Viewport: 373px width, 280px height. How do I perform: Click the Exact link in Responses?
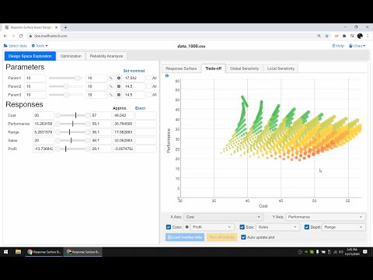click(140, 108)
